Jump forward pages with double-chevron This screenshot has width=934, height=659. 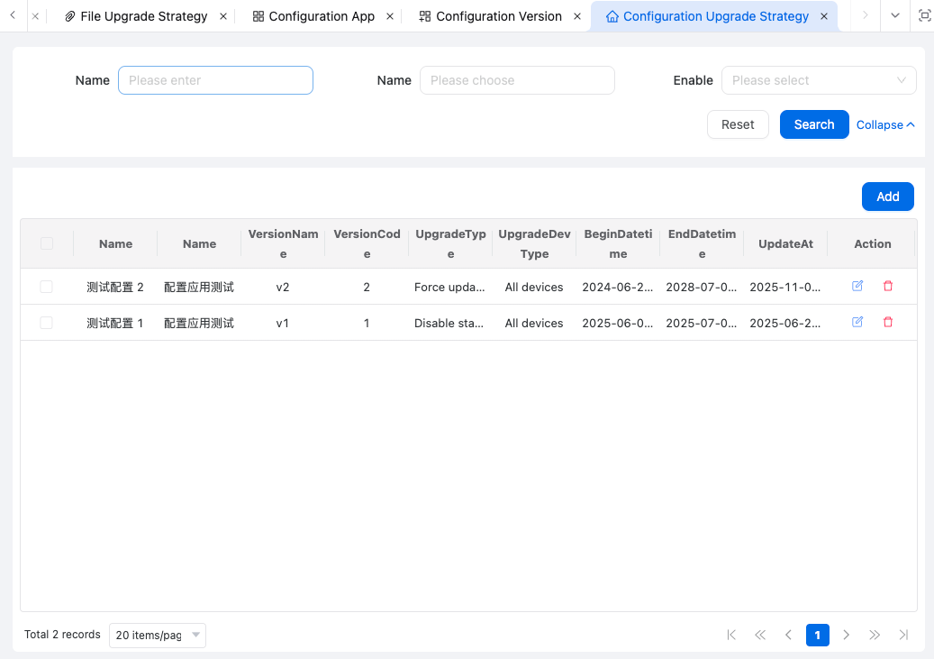tap(875, 635)
